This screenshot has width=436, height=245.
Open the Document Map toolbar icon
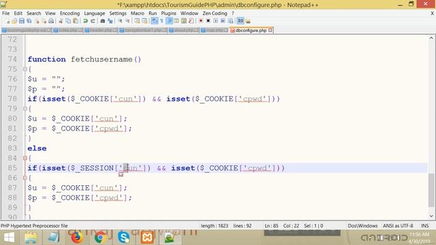(184, 21)
